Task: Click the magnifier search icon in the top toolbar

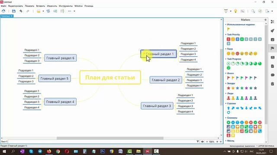Action: click(253, 11)
